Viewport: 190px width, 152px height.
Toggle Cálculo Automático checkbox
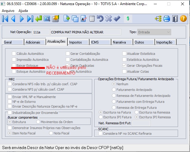coord(14,53)
